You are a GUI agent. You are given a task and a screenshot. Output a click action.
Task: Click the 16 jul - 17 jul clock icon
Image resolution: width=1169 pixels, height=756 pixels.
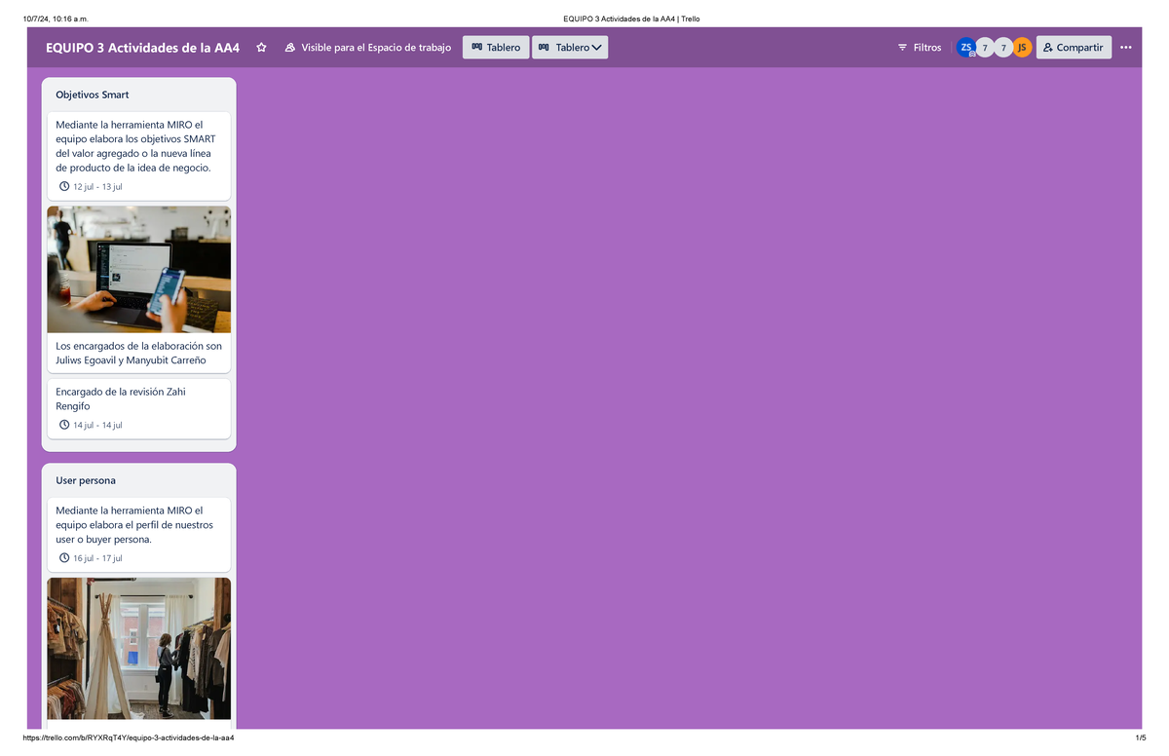tap(64, 558)
